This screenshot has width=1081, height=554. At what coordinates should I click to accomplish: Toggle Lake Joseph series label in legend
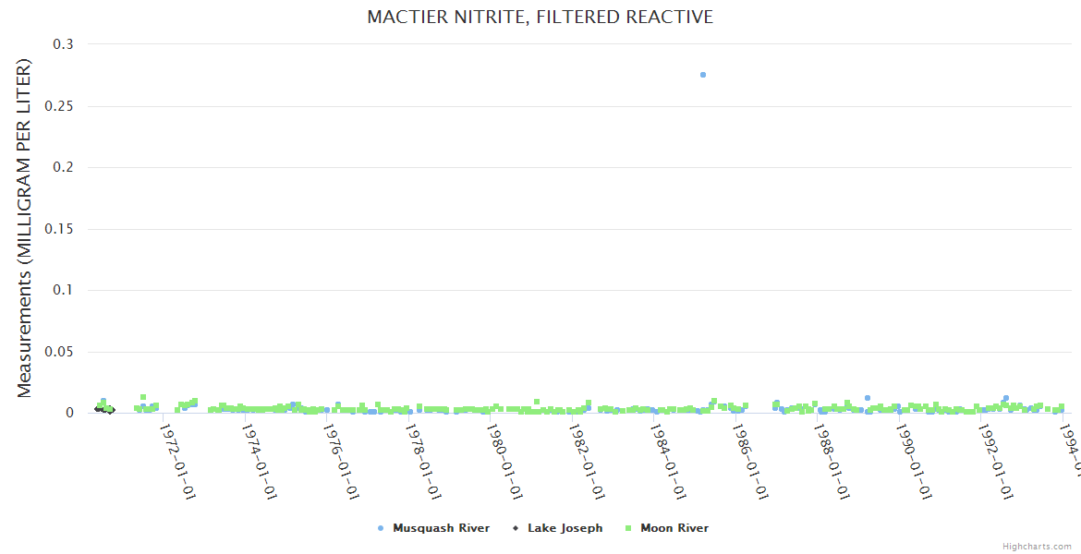(565, 528)
